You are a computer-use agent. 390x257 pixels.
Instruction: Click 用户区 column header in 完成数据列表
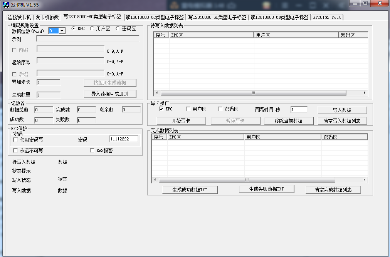pyautogui.click(x=283, y=137)
